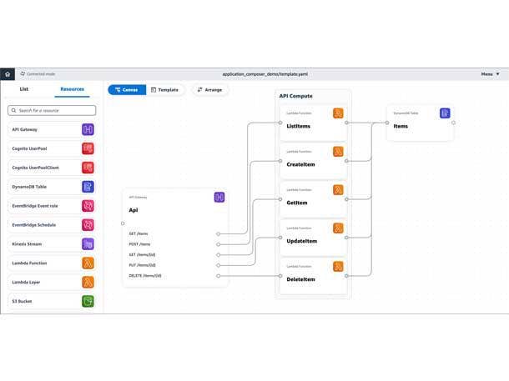Select the API Gateway resource icon

(88, 129)
